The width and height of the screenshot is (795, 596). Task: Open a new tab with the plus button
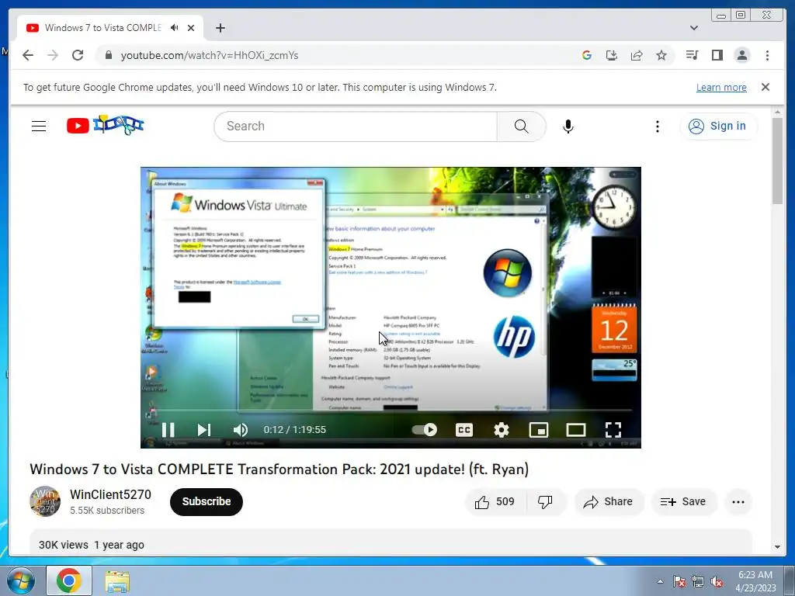(x=220, y=28)
